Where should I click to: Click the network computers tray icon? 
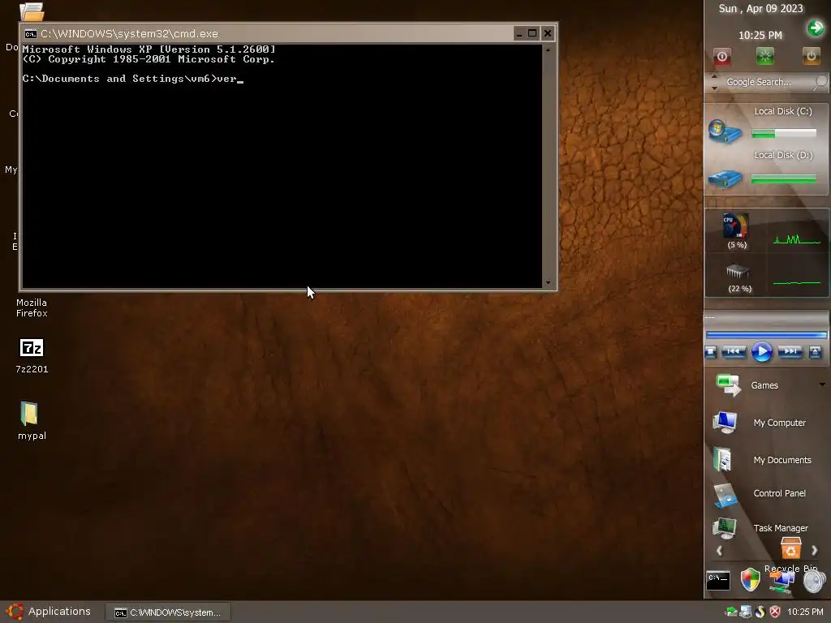click(x=746, y=612)
